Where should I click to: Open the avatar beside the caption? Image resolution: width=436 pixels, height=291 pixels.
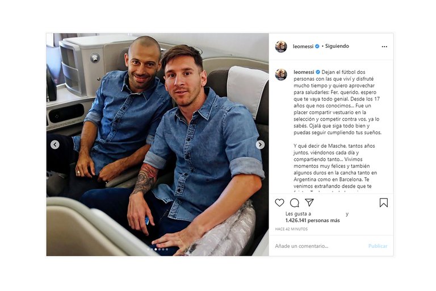pyautogui.click(x=281, y=74)
